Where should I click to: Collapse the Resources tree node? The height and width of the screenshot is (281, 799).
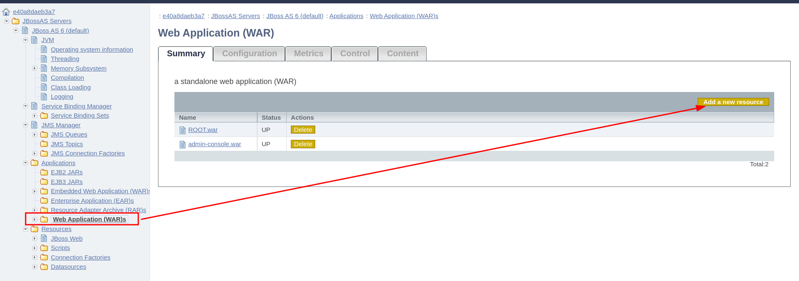click(25, 229)
